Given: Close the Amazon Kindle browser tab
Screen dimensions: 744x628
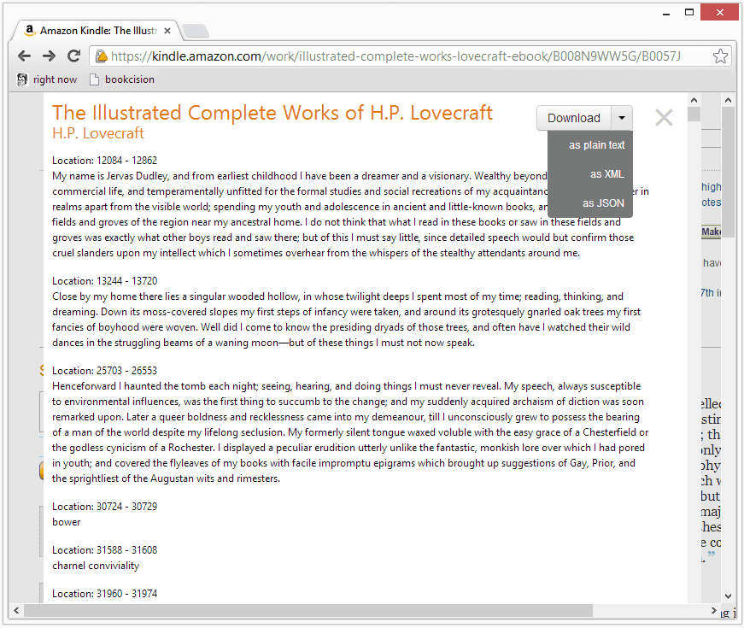Looking at the screenshot, I should [167, 31].
